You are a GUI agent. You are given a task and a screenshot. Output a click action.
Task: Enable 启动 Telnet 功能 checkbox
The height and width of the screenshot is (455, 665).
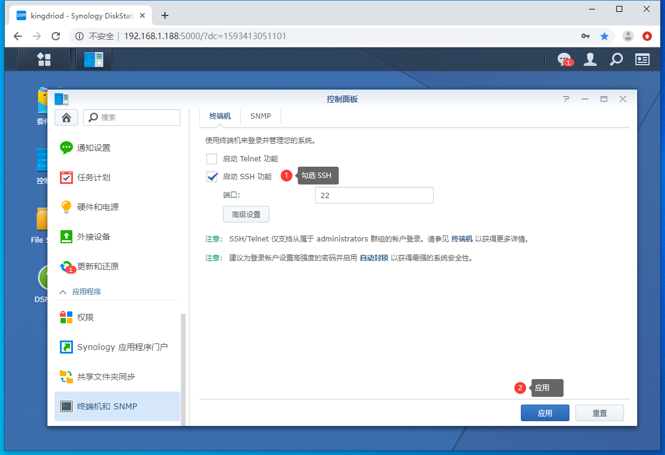pos(212,158)
